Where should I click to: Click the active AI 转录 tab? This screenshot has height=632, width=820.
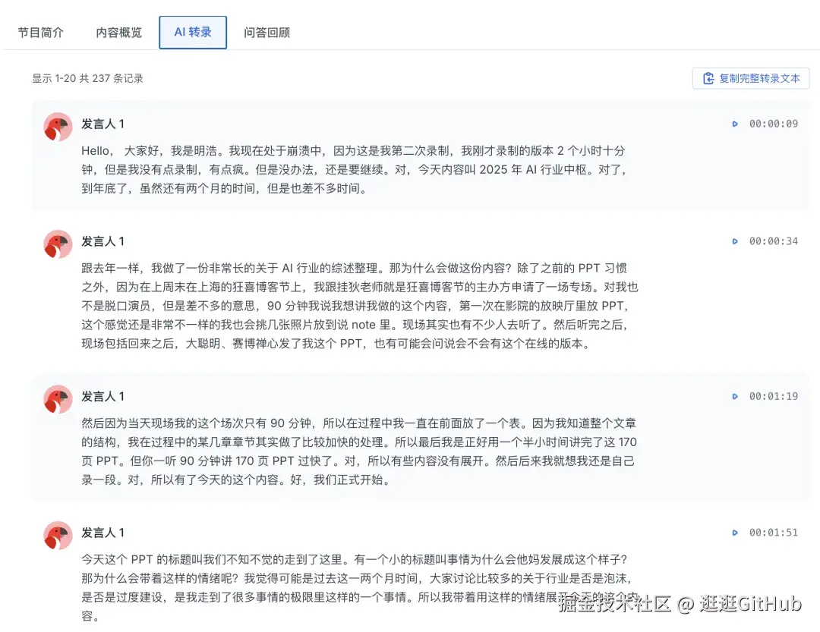click(192, 32)
